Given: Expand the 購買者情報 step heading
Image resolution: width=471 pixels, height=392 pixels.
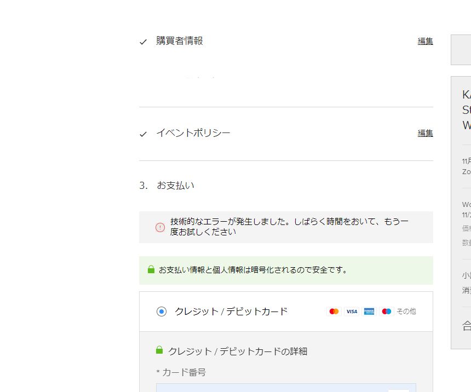Looking at the screenshot, I should [179, 41].
